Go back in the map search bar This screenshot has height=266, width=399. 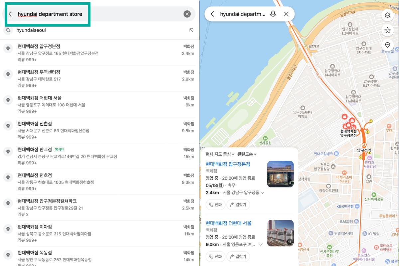[x=212, y=14]
